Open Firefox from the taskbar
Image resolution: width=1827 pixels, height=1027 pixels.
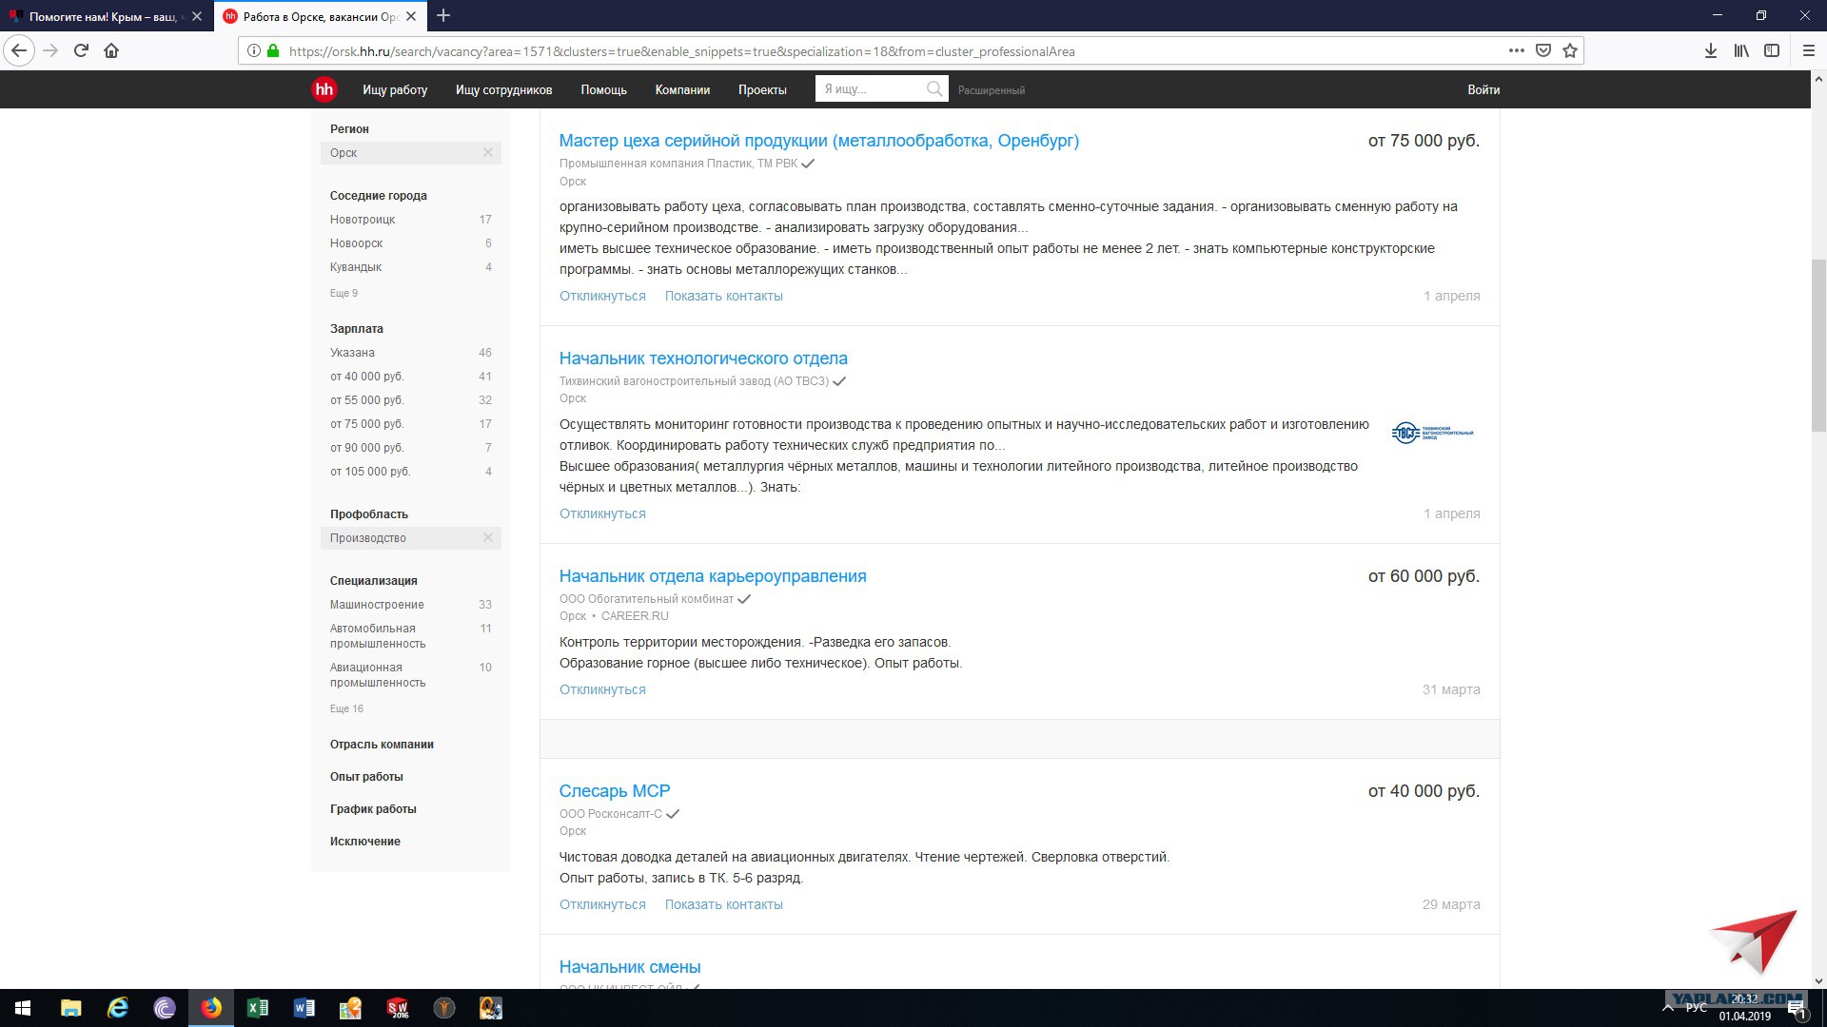[210, 1008]
